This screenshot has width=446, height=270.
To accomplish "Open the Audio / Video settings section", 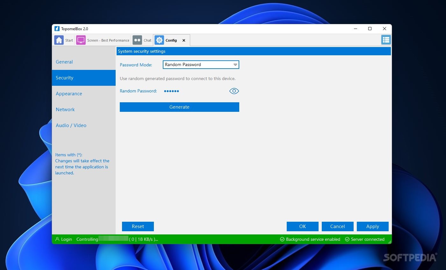I will click(x=84, y=125).
